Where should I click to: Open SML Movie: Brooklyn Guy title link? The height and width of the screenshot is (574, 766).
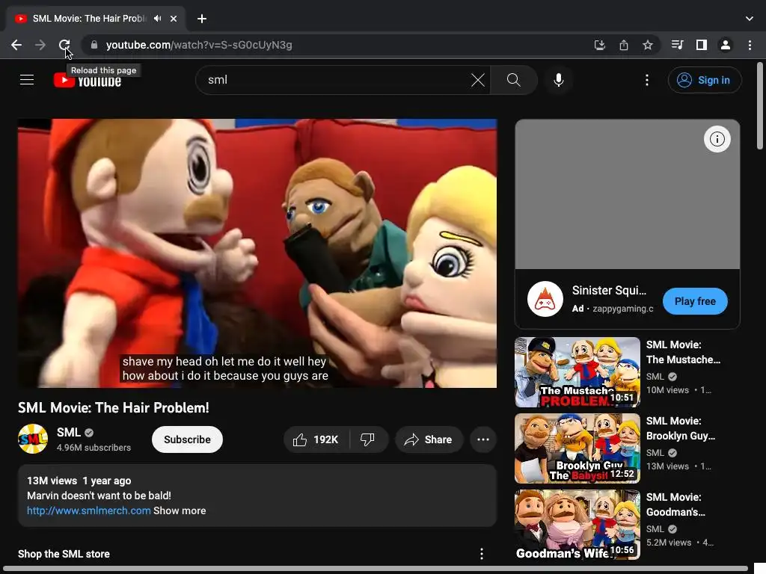681,428
